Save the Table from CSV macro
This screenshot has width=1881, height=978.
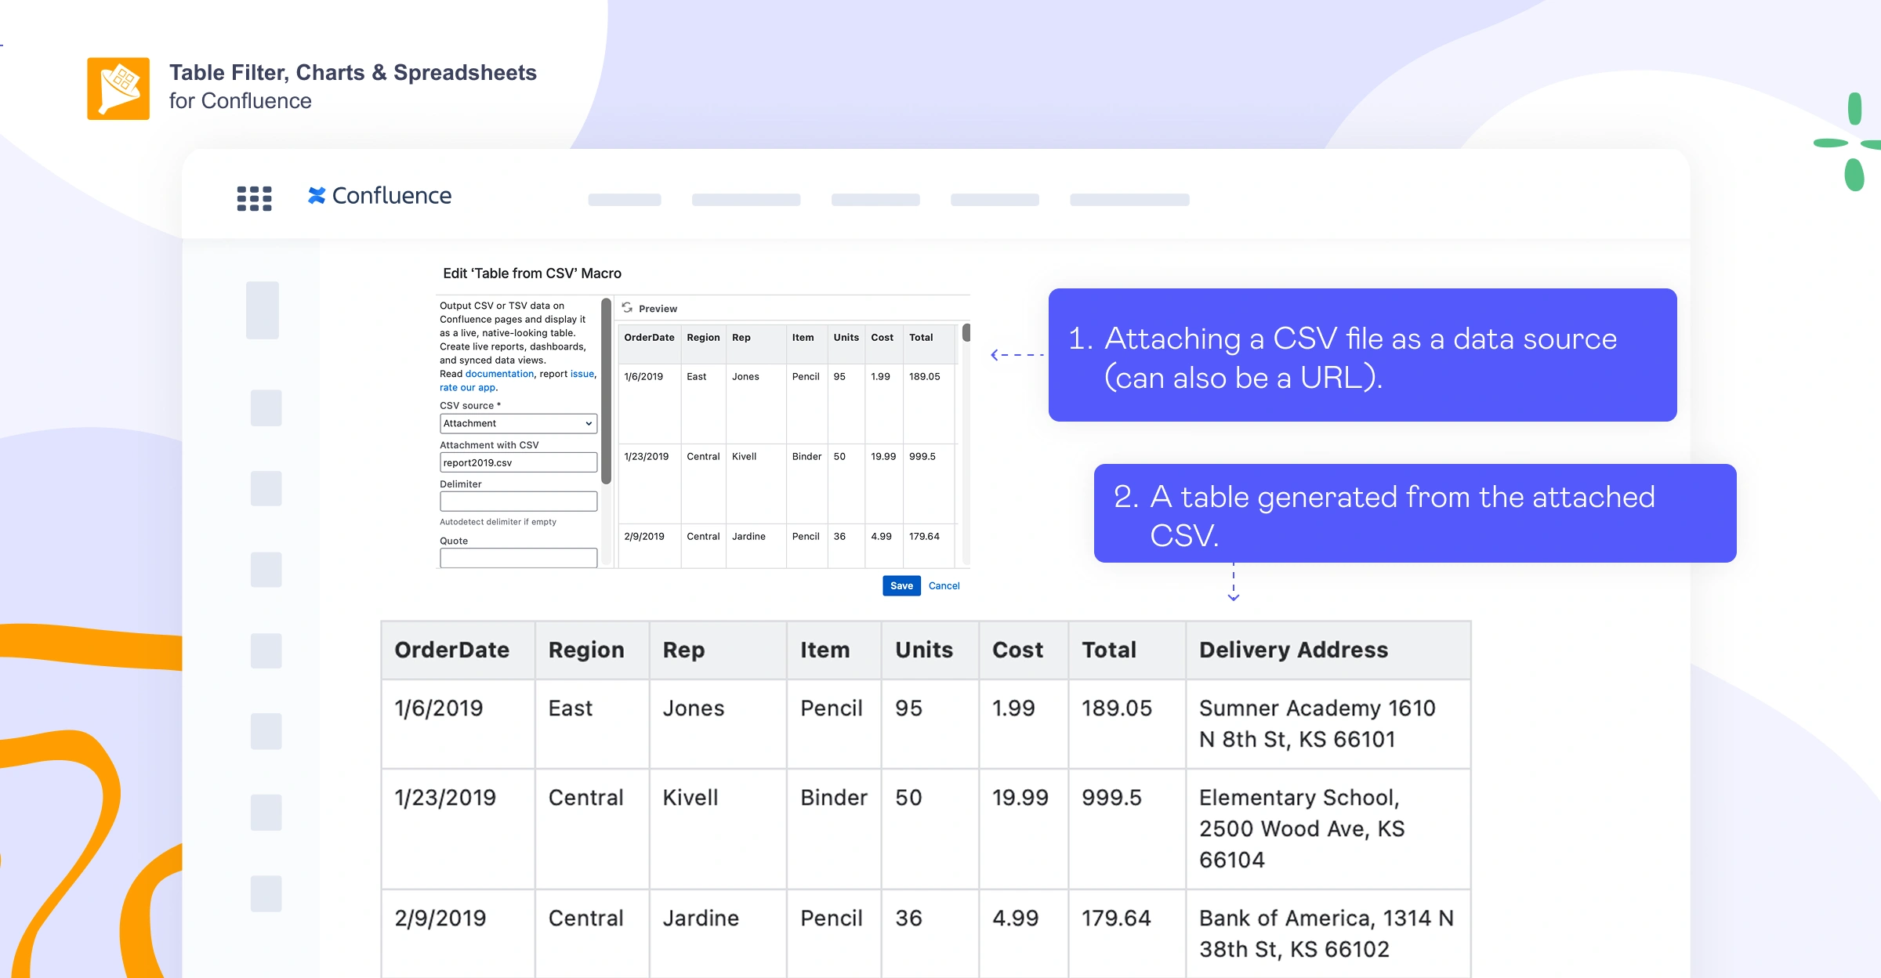[901, 585]
